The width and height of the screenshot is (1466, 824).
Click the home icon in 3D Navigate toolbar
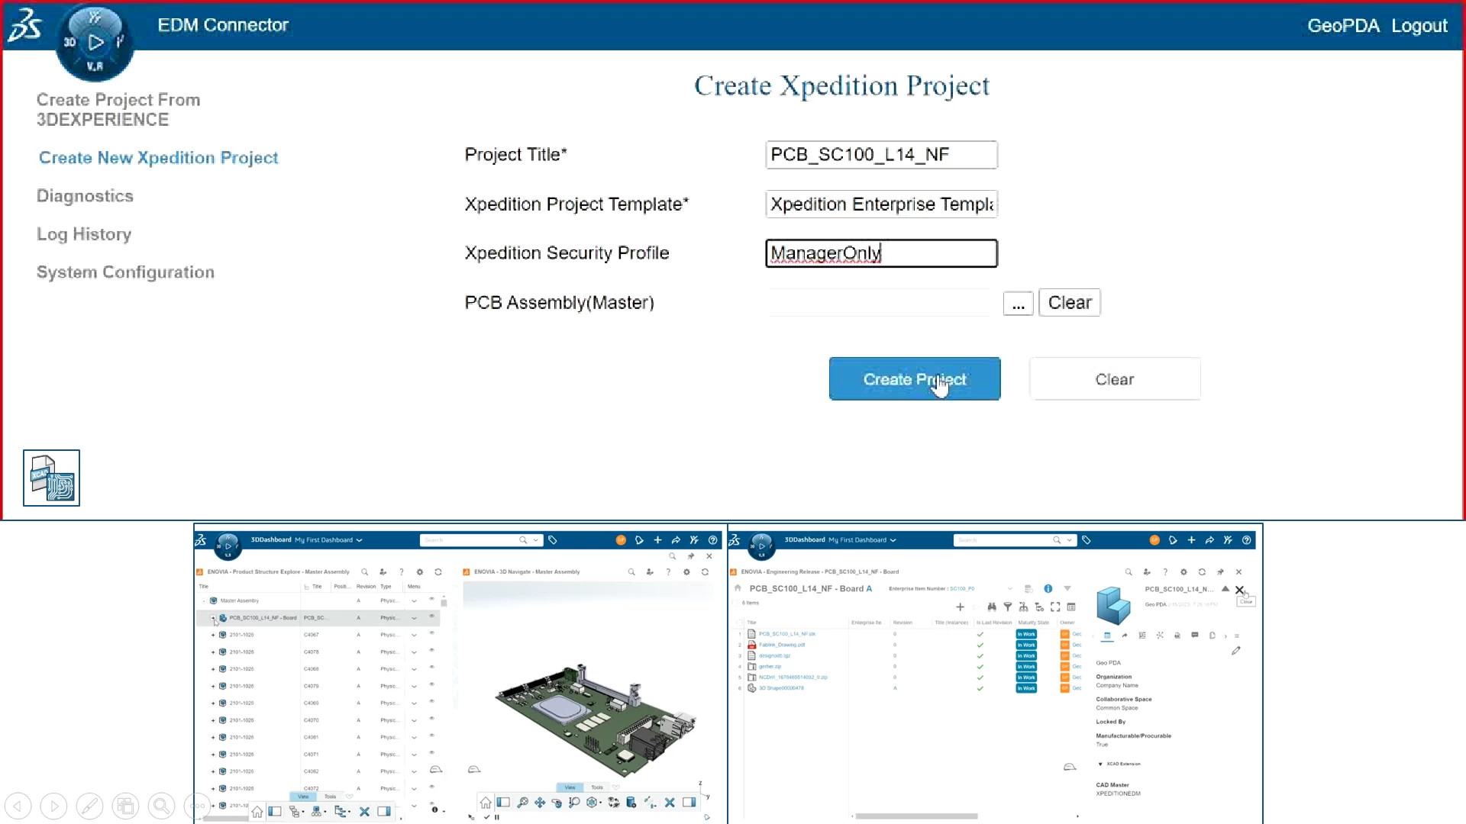coord(486,803)
